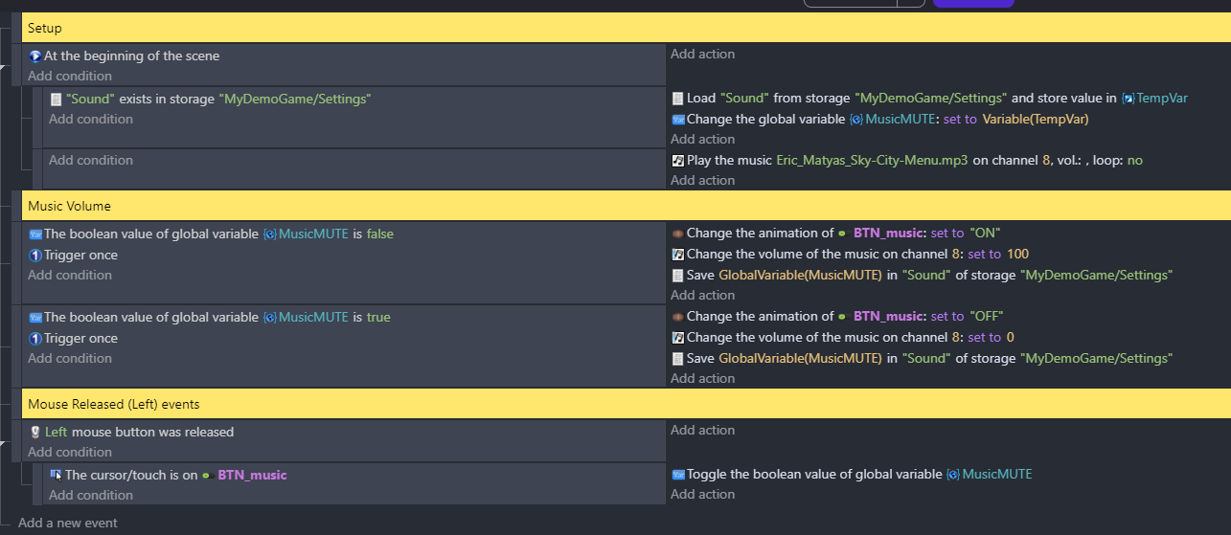Click the animation icon before 'set to "ON"'

pos(677,234)
